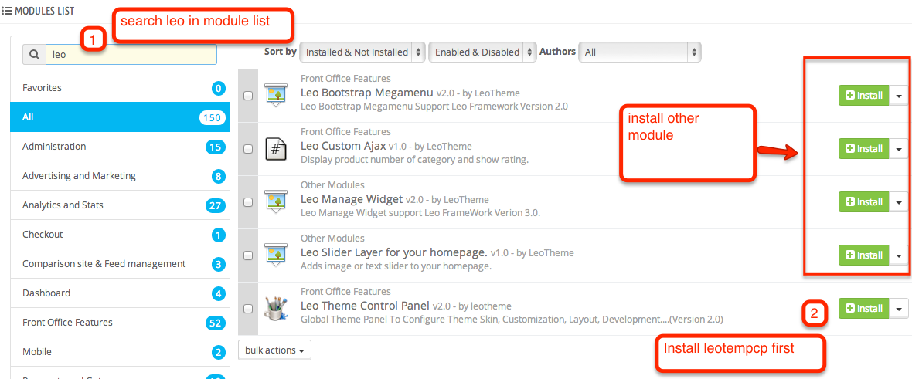Open Analytics and Stats category

click(121, 205)
